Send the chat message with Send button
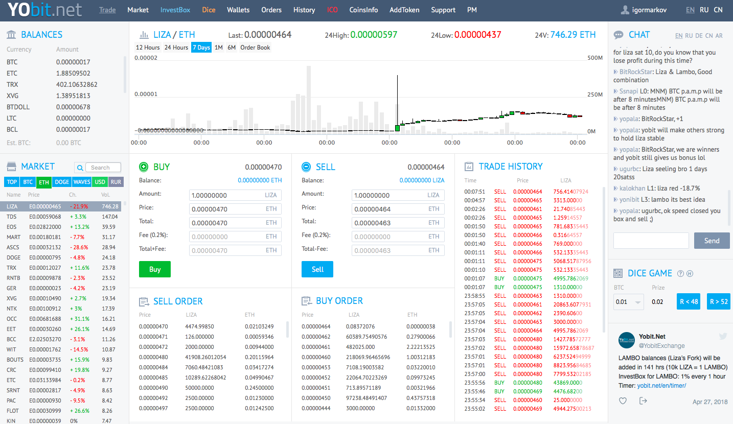The width and height of the screenshot is (733, 424). pos(712,241)
